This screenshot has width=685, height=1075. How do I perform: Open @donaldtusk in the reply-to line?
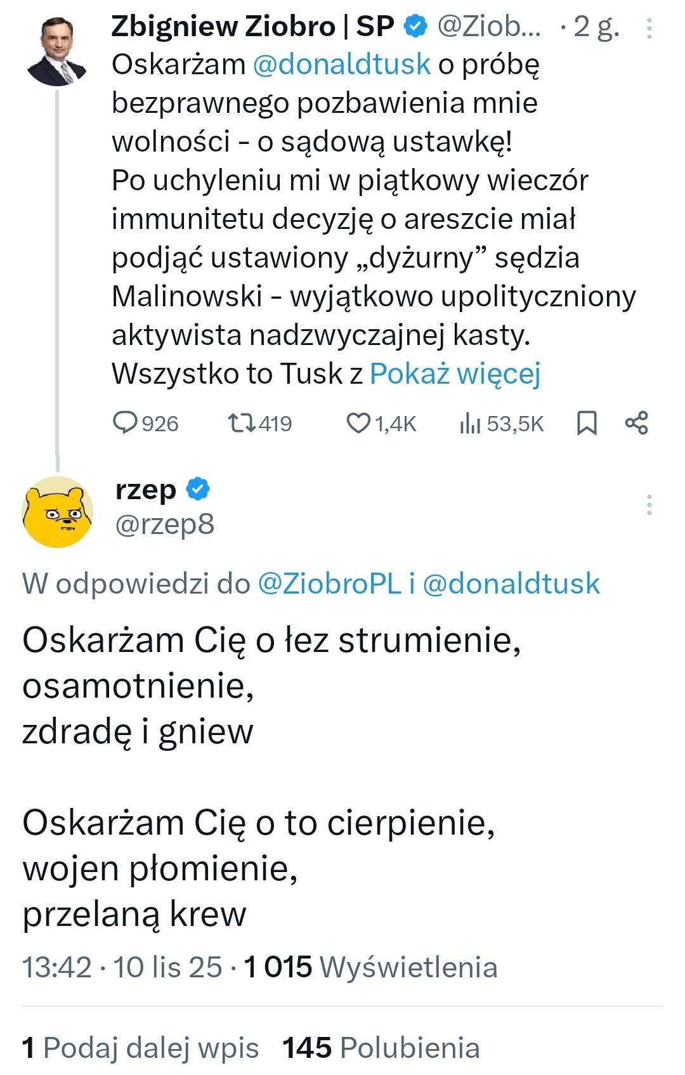[511, 583]
